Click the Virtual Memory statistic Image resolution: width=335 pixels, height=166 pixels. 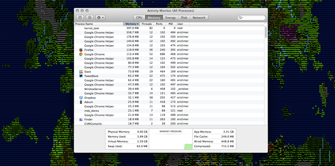click(127, 141)
